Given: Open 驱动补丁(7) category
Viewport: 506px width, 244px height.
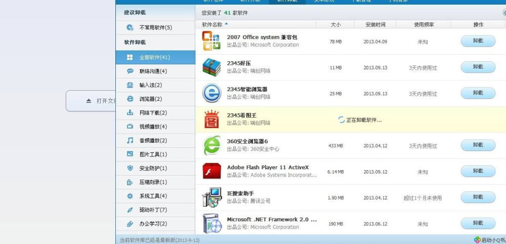Looking at the screenshot, I should pyautogui.click(x=155, y=210).
